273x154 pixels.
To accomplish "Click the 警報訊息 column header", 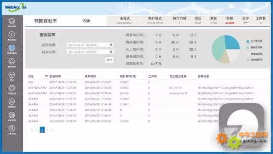I will click(203, 76).
